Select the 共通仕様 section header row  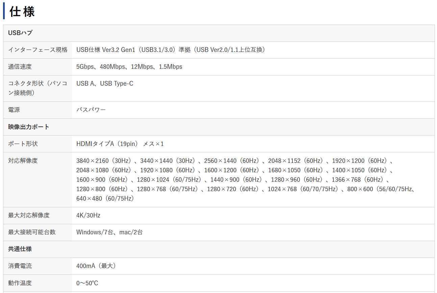tap(219, 249)
